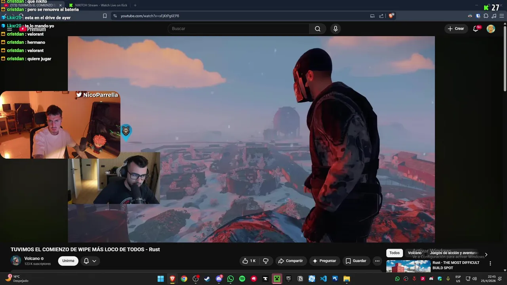
Task: Open the three-dot more actions menu
Action: [x=377, y=261]
